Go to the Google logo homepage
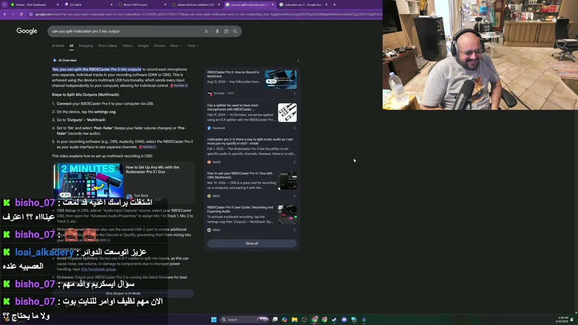Viewport: 578px width, 325px height. (27, 31)
